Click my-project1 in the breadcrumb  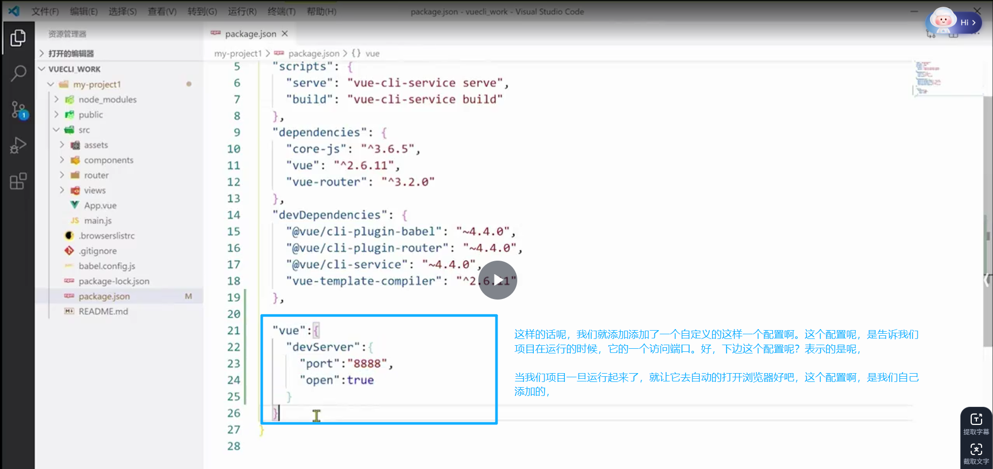coord(238,53)
